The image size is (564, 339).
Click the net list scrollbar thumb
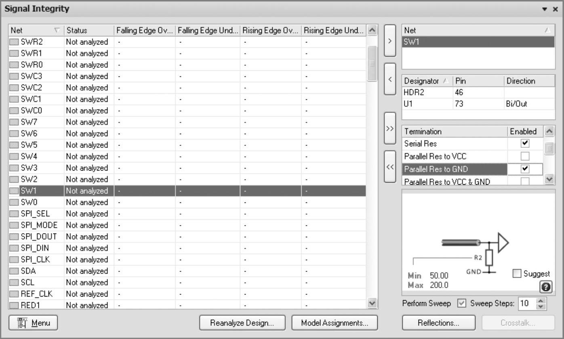pyautogui.click(x=372, y=63)
